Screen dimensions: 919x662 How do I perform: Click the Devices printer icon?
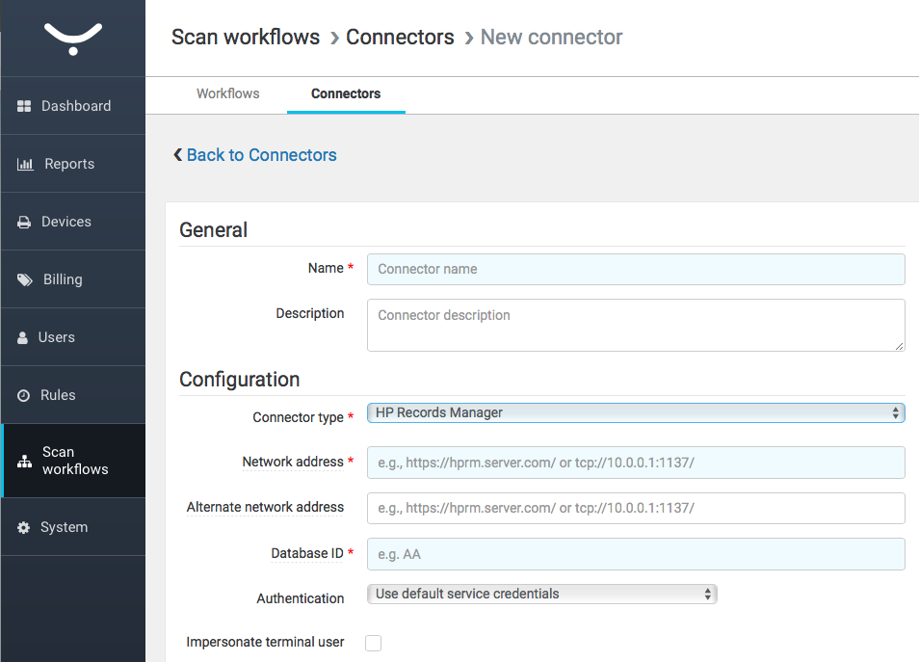(x=24, y=222)
